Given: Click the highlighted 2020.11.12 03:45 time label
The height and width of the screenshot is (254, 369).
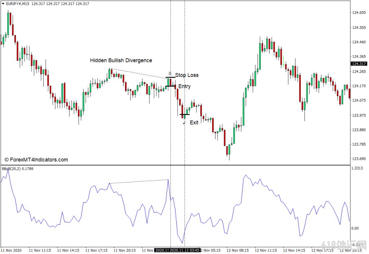Looking at the screenshot, I should pyautogui.click(x=185, y=250).
